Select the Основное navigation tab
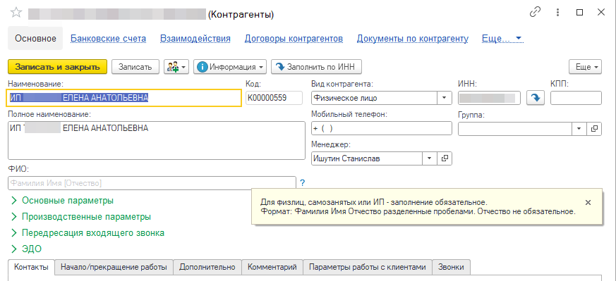This screenshot has height=281, width=616. (x=35, y=39)
